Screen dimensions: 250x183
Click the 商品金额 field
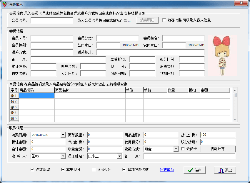(x=161, y=135)
